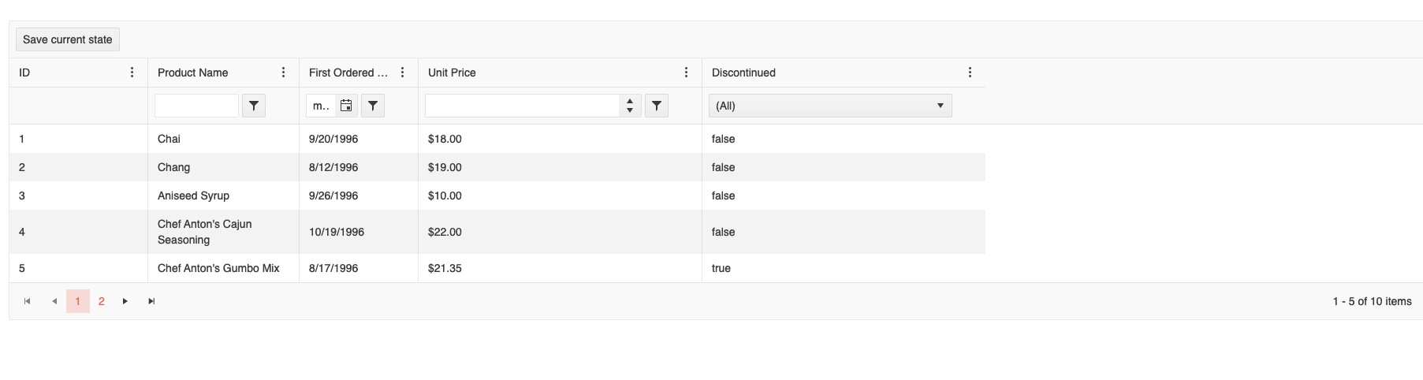Viewport: 1423px width, 380px height.
Task: Select the Chef Anton's Gumbo Mix row
Action: [x=497, y=268]
